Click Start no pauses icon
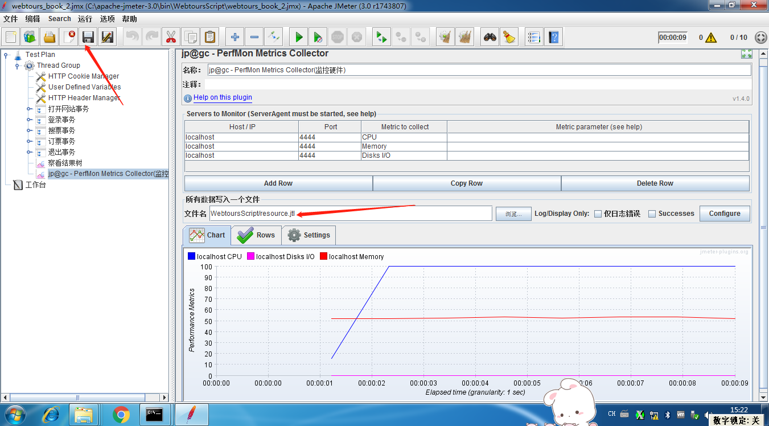Viewport: 769px width, 426px height. (x=318, y=38)
